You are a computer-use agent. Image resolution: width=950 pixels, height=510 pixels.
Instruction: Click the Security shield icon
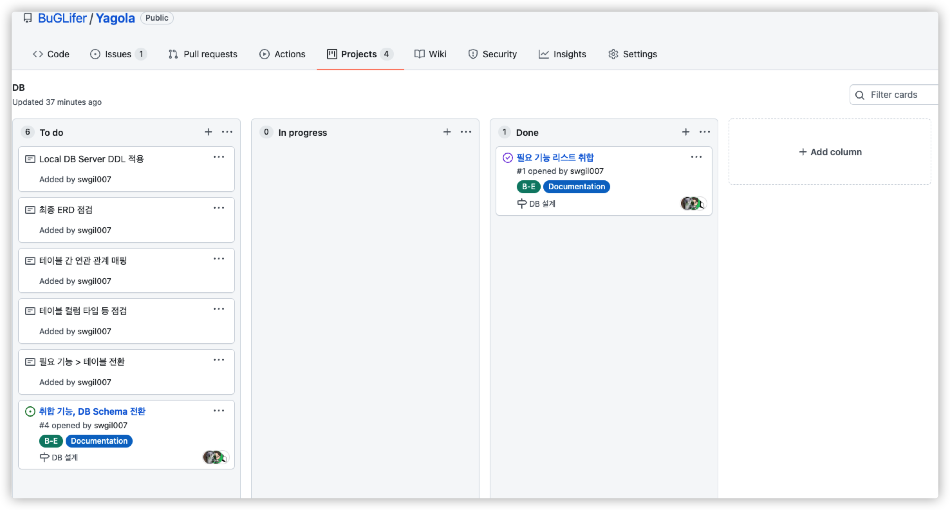473,54
